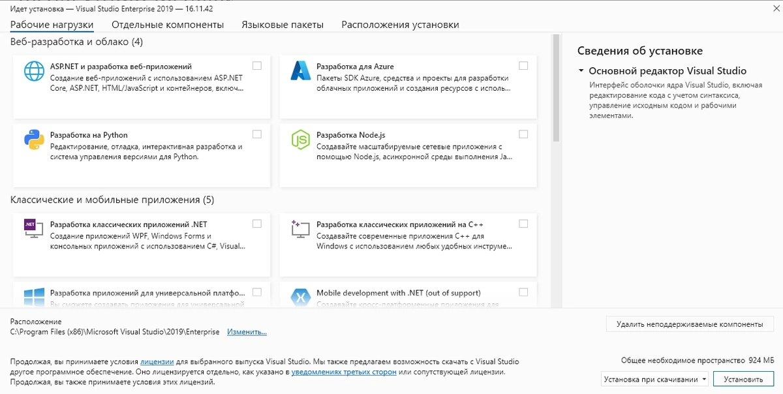Select the ASP.NET и разработка веб-приложений title
Screen dimensions: 783x394
[121, 67]
